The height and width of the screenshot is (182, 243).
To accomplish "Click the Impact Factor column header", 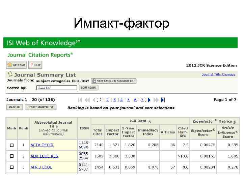I will (x=112, y=132).
